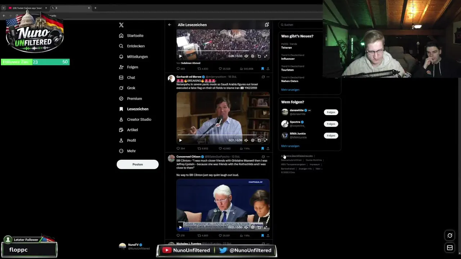Open the Profil page
Viewport: 461px width, 259px height.
coord(127,140)
